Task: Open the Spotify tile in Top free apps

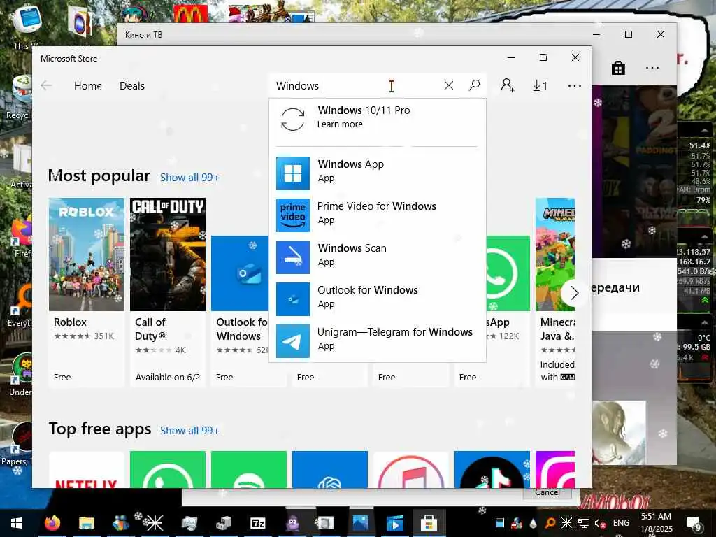Action: click(x=249, y=469)
